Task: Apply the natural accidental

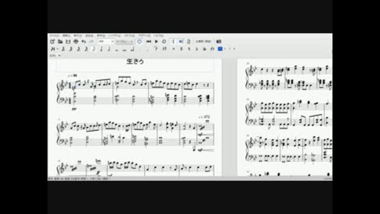Action: (189, 49)
